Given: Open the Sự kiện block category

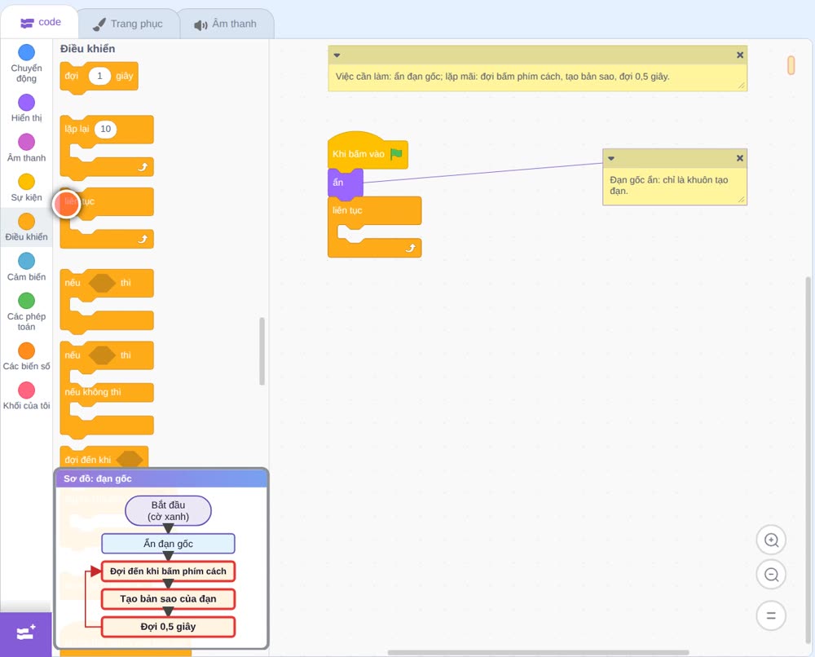Looking at the screenshot, I should click(x=26, y=187).
